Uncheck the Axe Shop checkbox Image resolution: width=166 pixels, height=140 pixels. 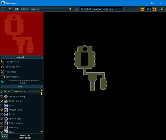(x=2, y=127)
